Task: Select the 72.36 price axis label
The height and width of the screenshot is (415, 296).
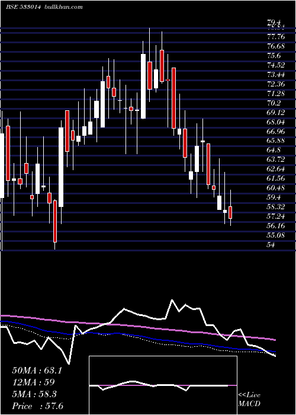Action: coord(276,84)
